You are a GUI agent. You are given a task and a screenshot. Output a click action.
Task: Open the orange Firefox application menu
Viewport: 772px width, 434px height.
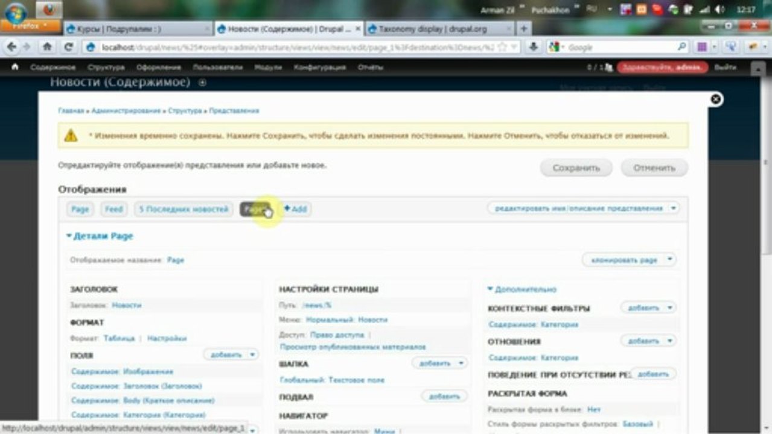pos(30,26)
